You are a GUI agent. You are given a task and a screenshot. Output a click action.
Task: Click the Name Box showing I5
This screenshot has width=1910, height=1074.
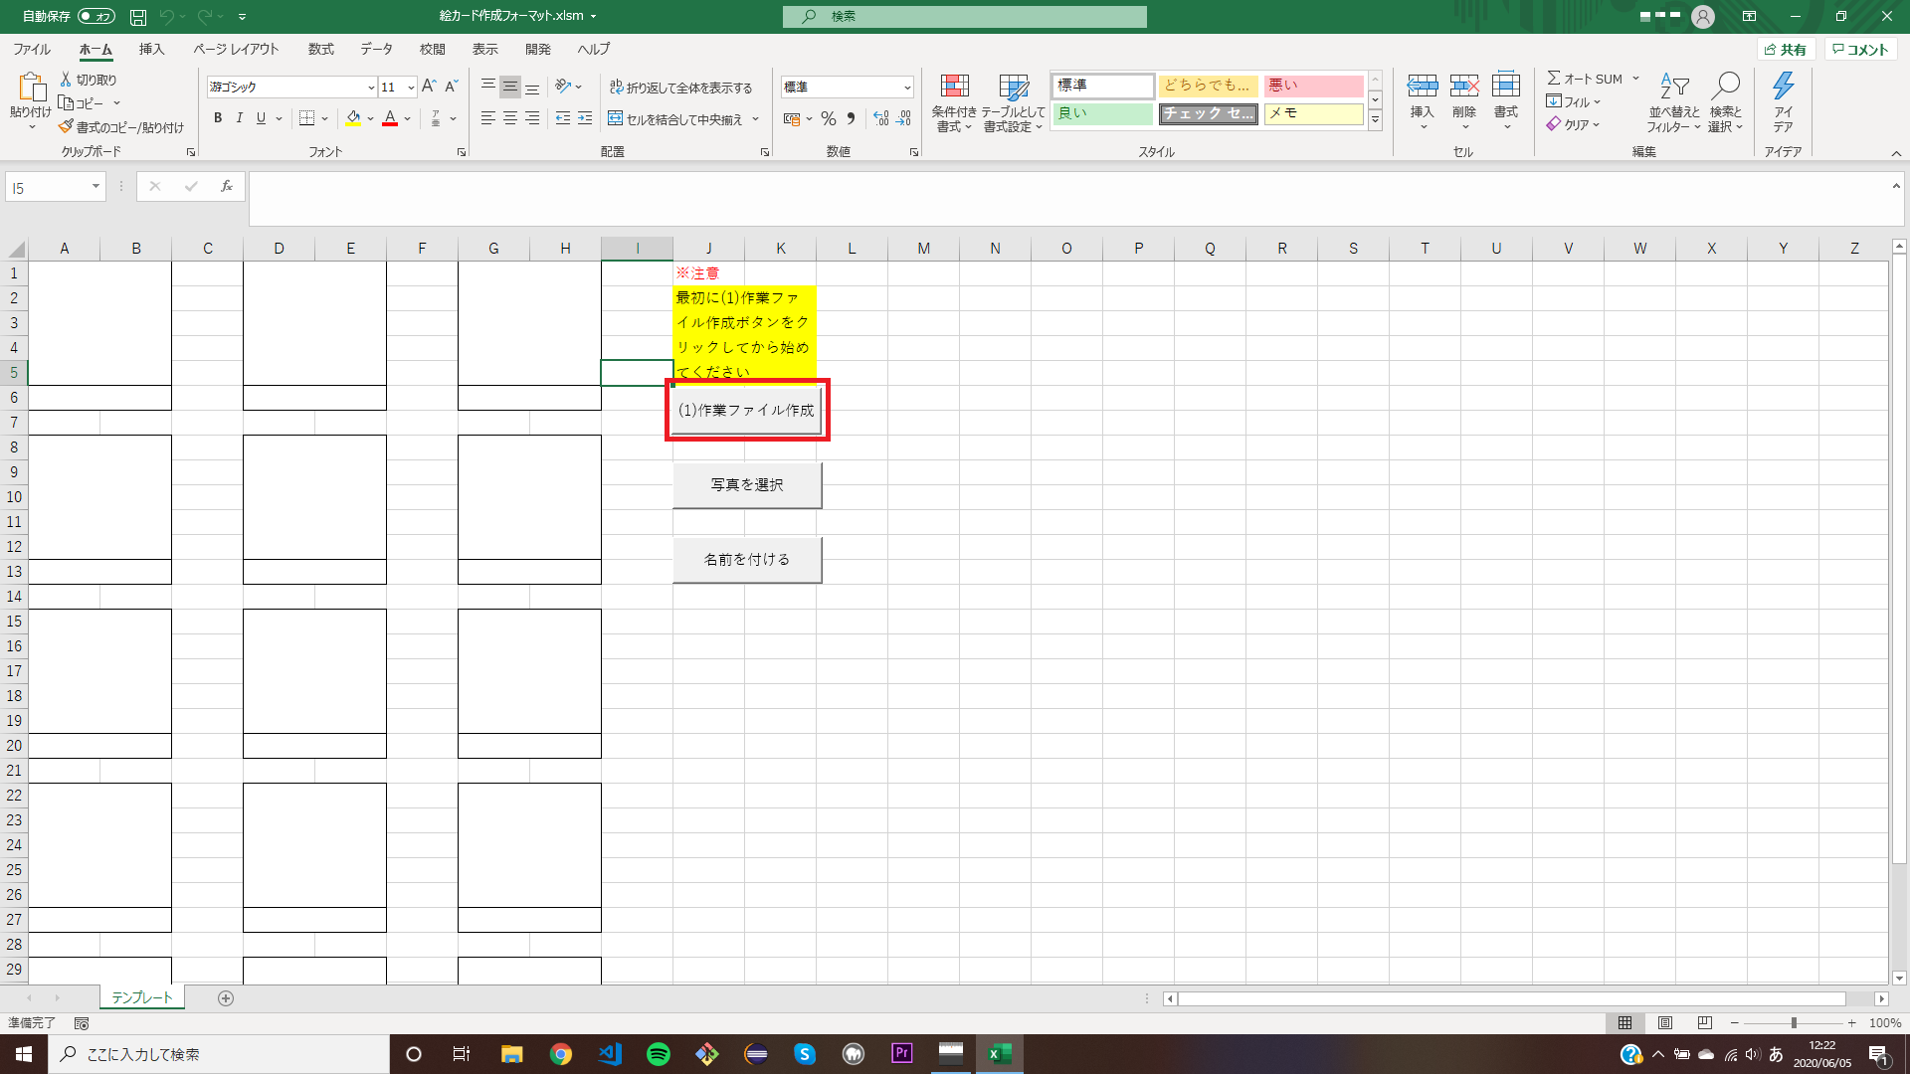[56, 187]
